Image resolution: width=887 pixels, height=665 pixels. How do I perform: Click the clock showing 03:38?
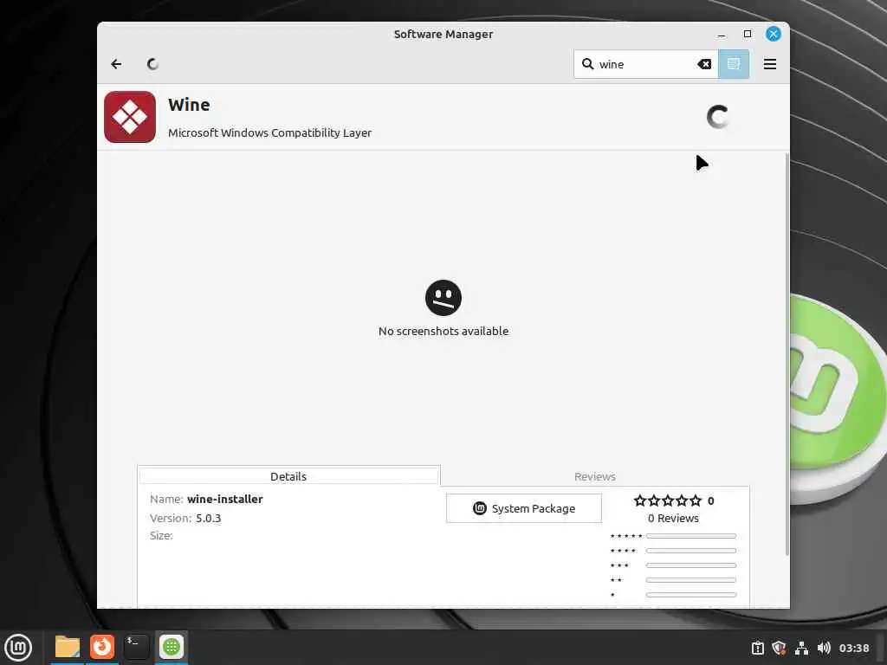[x=853, y=648]
